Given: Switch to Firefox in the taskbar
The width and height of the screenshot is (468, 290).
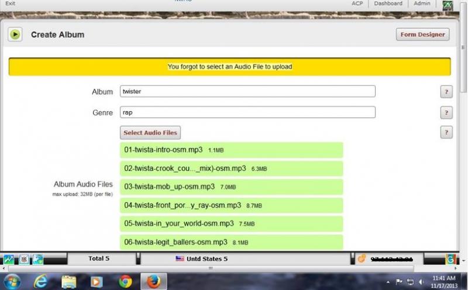Looking at the screenshot, I should pos(154,281).
